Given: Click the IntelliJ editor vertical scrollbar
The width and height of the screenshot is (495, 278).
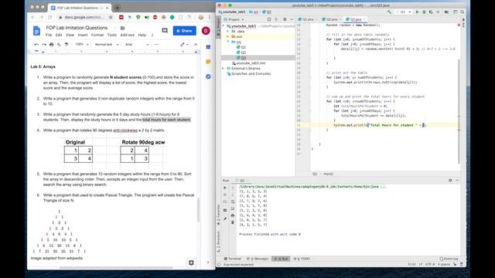Looking at the screenshot, I should click(x=459, y=111).
